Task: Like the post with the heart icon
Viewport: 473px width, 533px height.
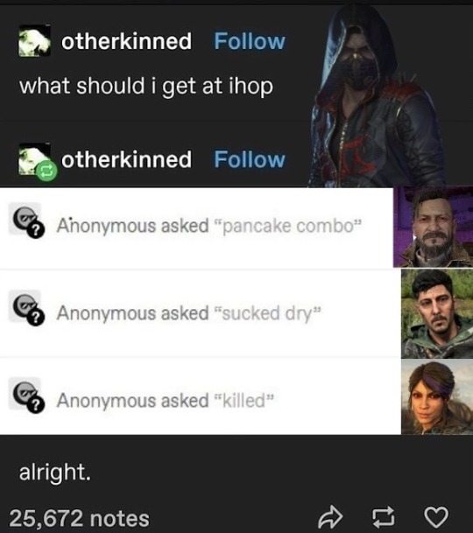Action: (436, 517)
